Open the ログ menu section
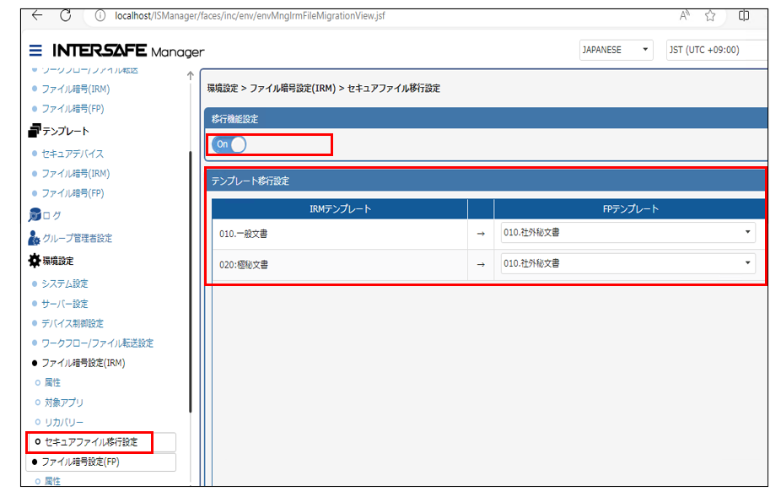781x497 pixels. click(x=51, y=215)
